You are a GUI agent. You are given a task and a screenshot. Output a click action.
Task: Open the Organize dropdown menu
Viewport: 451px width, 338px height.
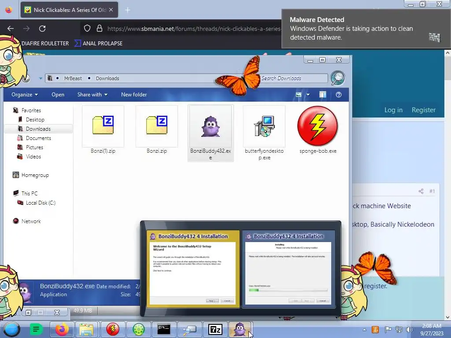(25, 95)
